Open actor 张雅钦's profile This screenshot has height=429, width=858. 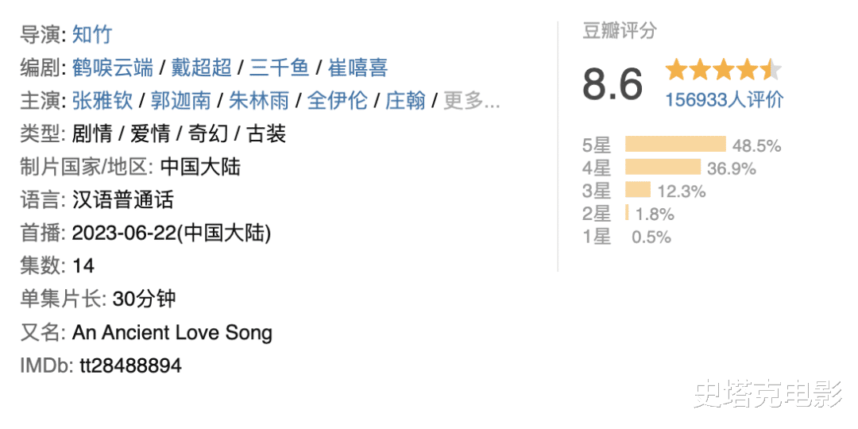pyautogui.click(x=101, y=101)
